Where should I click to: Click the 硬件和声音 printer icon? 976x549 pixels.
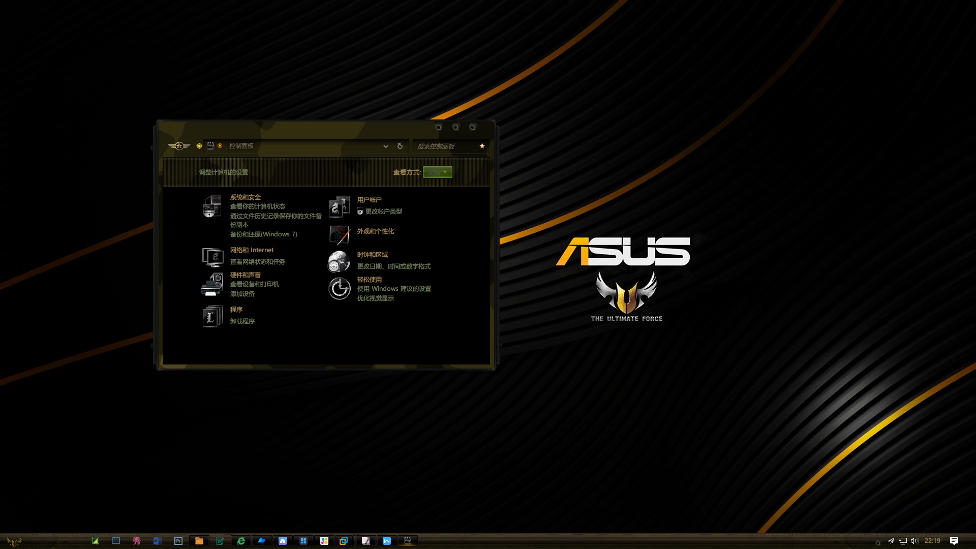click(212, 285)
